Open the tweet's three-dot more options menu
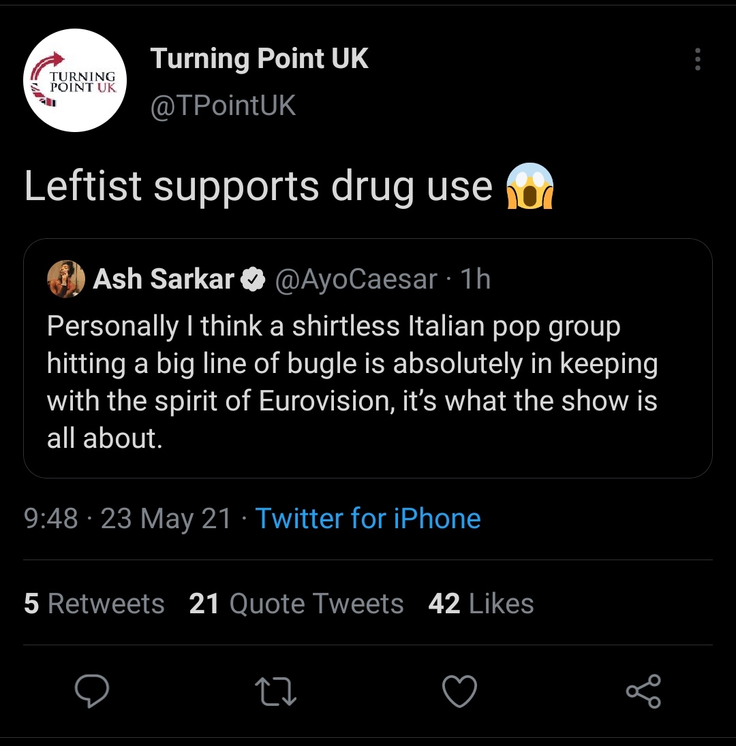The image size is (736, 746). [x=696, y=60]
